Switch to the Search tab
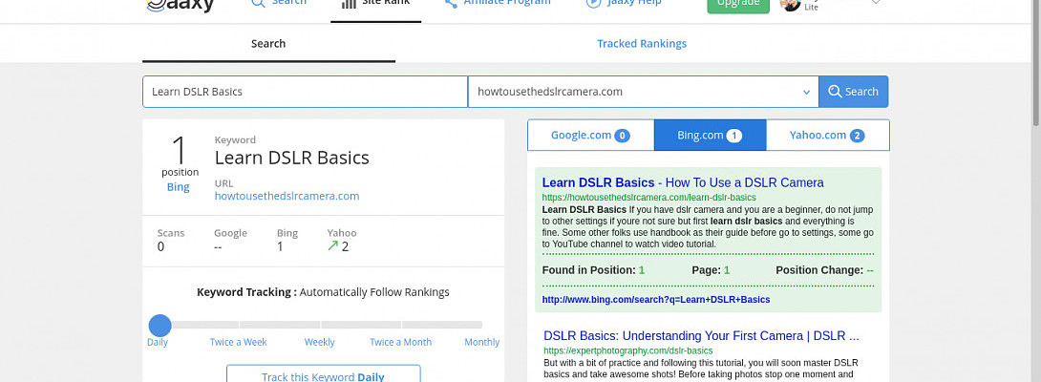Image resolution: width=1041 pixels, height=382 pixels. (x=268, y=44)
